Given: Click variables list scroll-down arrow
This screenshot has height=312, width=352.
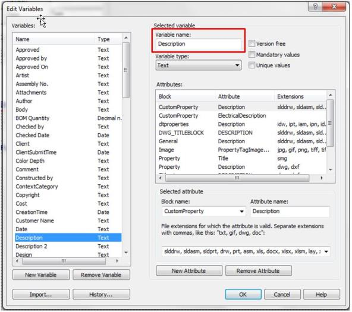Looking at the screenshot, I should pos(126,253).
